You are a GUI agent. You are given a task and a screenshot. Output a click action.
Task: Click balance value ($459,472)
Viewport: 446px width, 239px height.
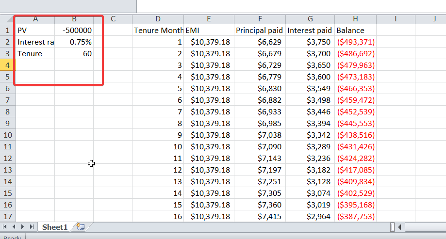point(355,100)
